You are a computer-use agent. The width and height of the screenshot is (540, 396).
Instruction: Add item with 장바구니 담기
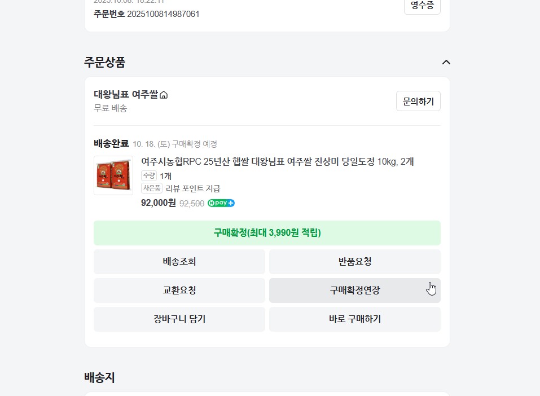(179, 319)
